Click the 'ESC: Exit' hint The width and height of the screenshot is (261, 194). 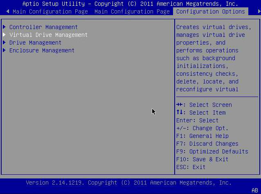click(191, 167)
